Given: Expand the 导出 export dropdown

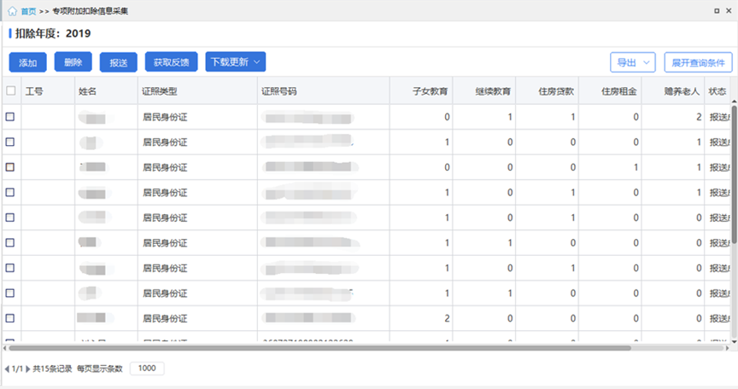Looking at the screenshot, I should click(x=632, y=62).
